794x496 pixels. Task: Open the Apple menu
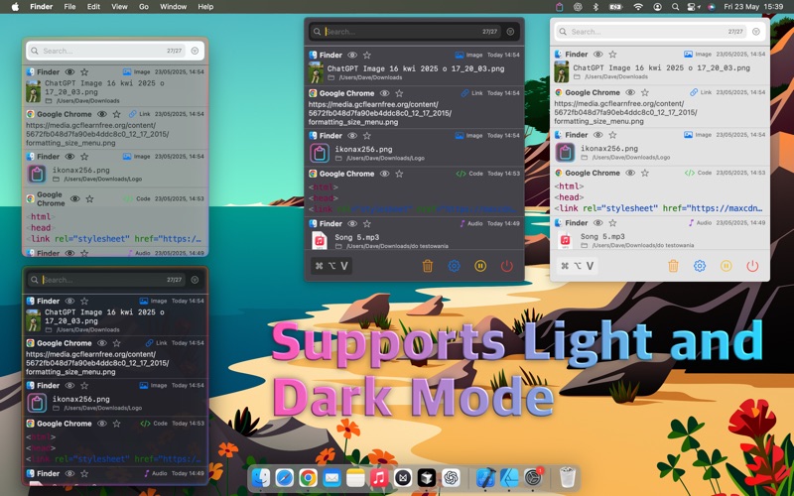15,7
